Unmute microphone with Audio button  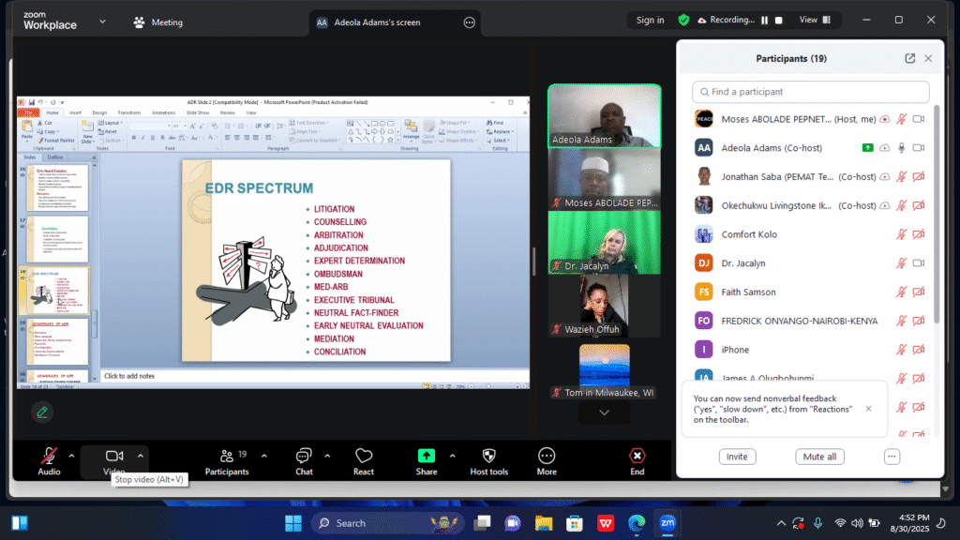coord(49,457)
